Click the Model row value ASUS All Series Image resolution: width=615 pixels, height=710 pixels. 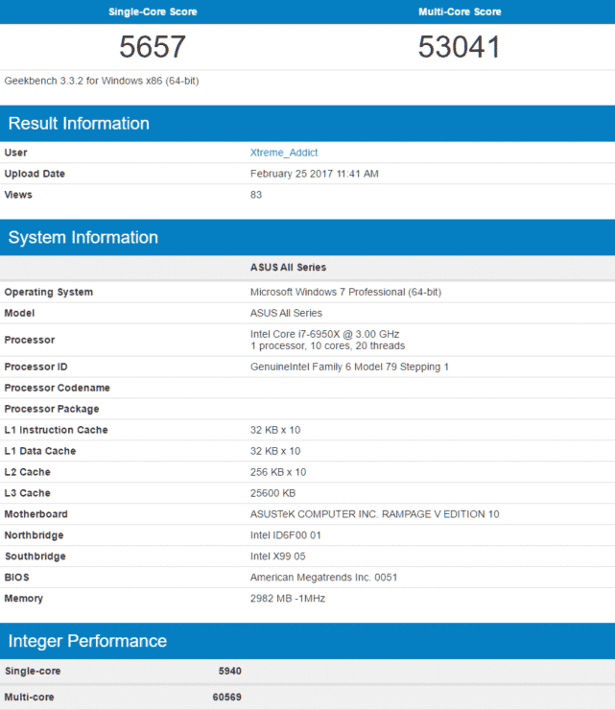coord(286,314)
